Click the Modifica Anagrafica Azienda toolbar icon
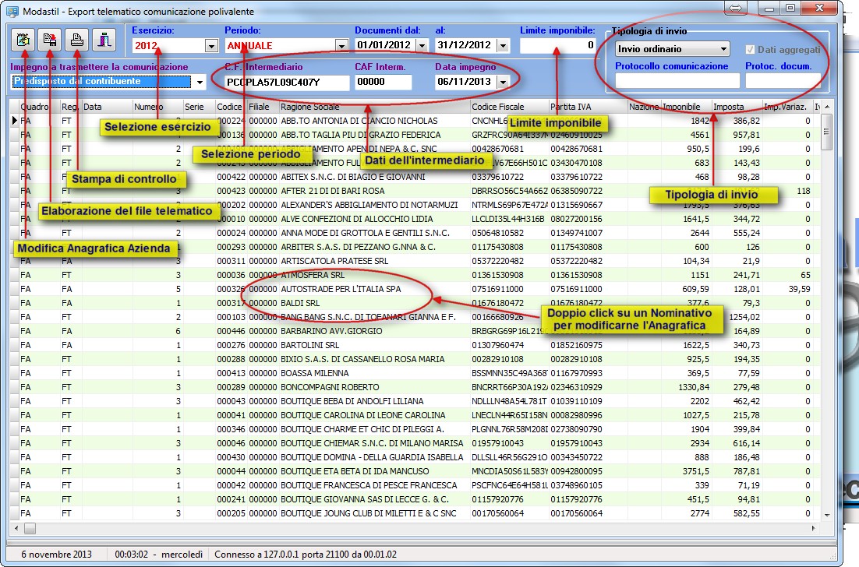Viewport: 859px width, 567px height. pos(24,39)
